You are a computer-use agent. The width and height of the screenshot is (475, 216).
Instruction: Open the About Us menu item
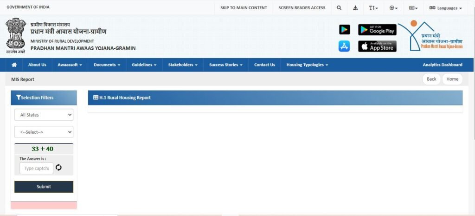[37, 65]
